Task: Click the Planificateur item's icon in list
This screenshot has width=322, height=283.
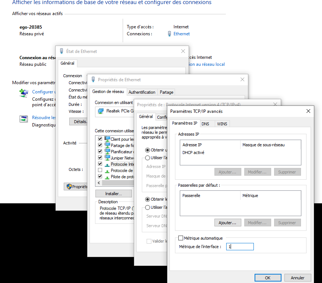Action: pyautogui.click(x=107, y=151)
